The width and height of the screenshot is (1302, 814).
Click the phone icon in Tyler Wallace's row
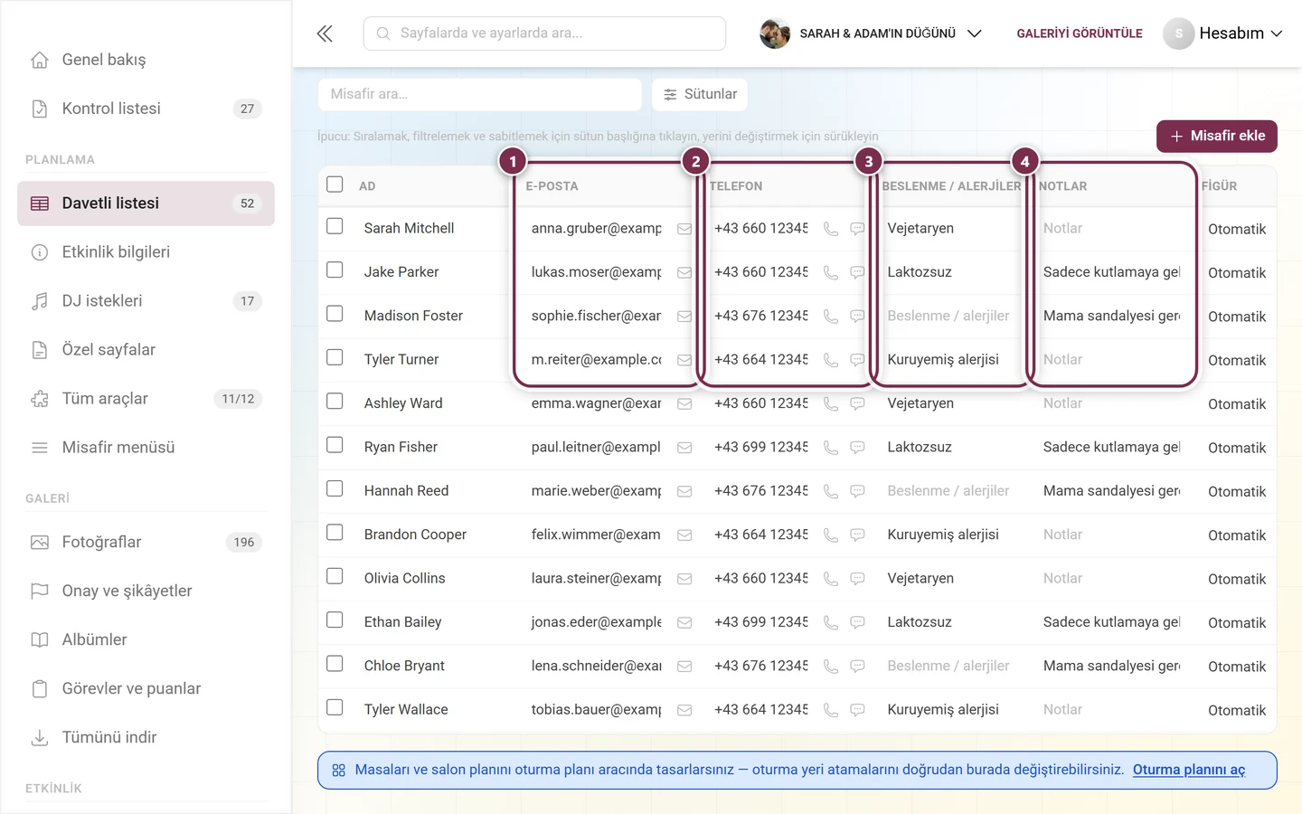(831, 710)
